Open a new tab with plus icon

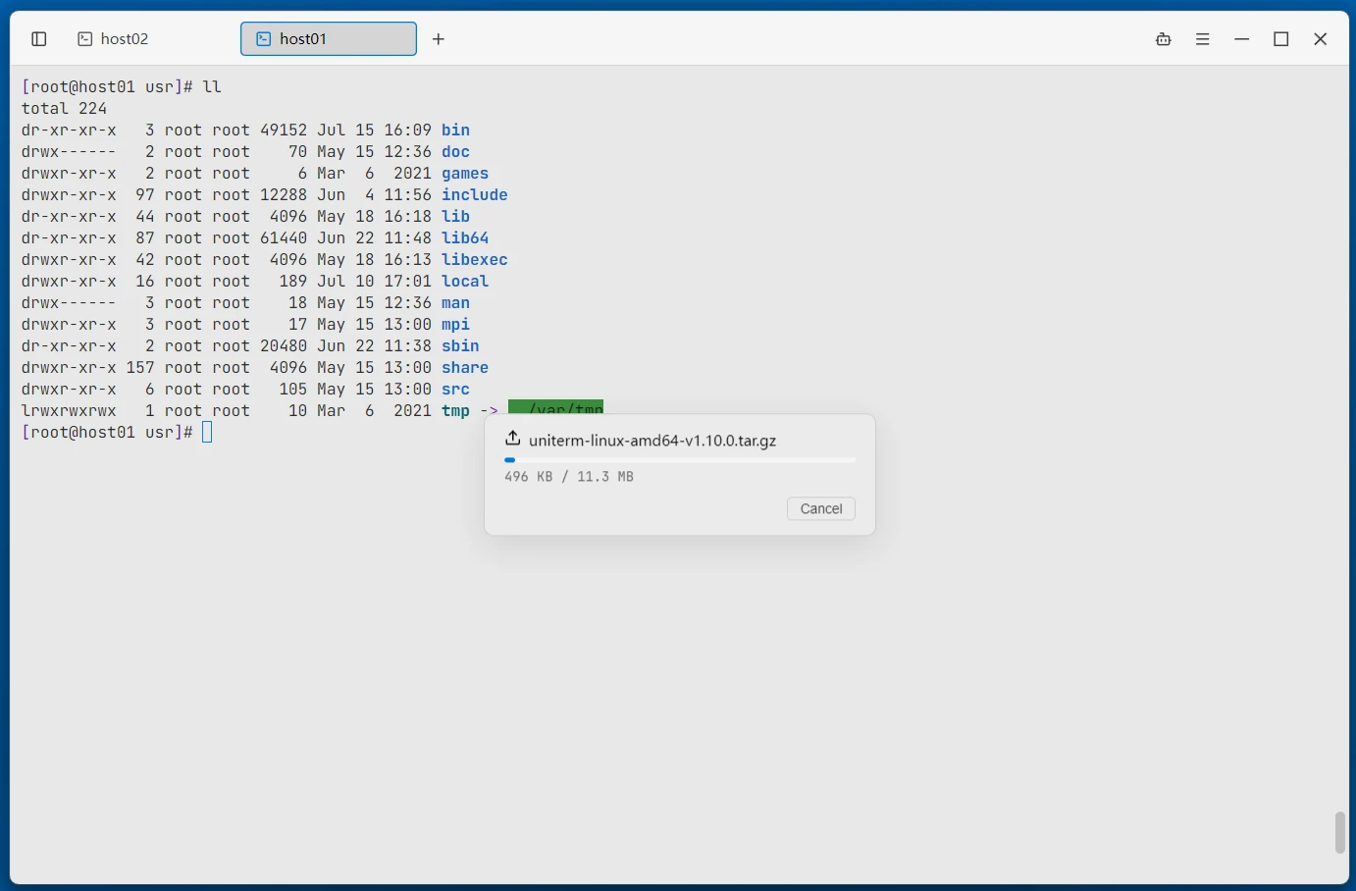pyautogui.click(x=439, y=39)
